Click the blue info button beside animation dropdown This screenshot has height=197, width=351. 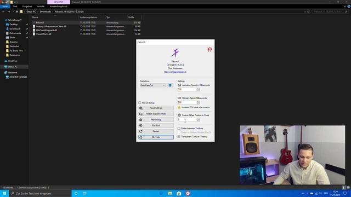pyautogui.click(x=170, y=85)
